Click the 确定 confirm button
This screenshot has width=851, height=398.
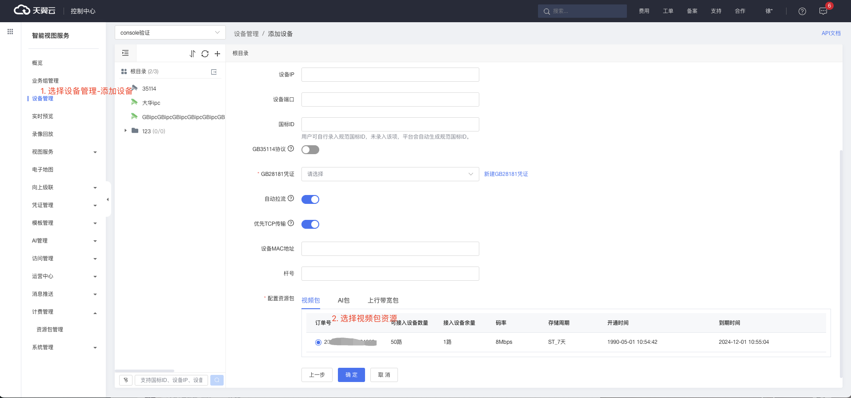click(x=351, y=375)
